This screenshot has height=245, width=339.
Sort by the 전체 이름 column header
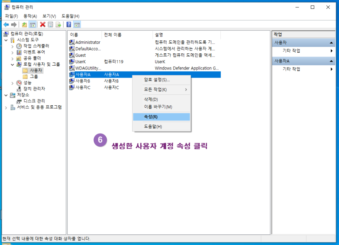(127, 35)
